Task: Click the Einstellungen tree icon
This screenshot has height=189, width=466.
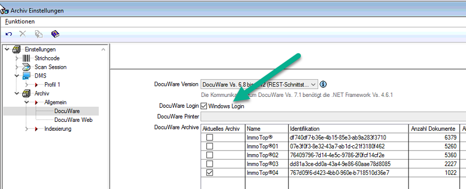Action: [x=17, y=49]
